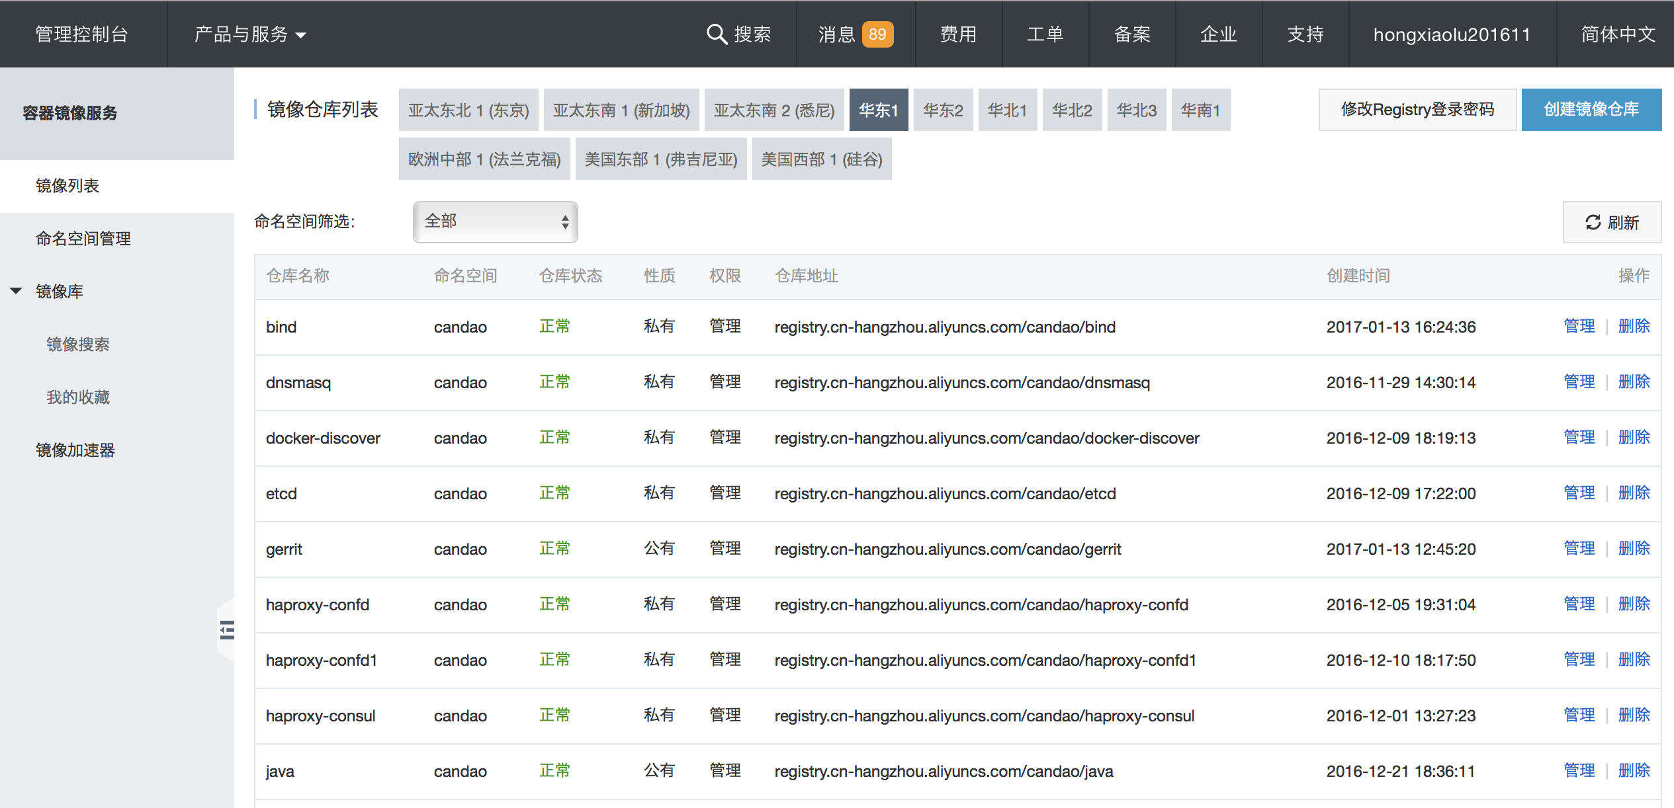
Task: Switch to 华北3 region
Action: [1137, 110]
